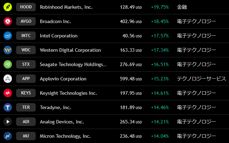Image resolution: width=229 pixels, height=143 pixels.
Task: Open the INTC ticker badge
Action: (x=26, y=36)
